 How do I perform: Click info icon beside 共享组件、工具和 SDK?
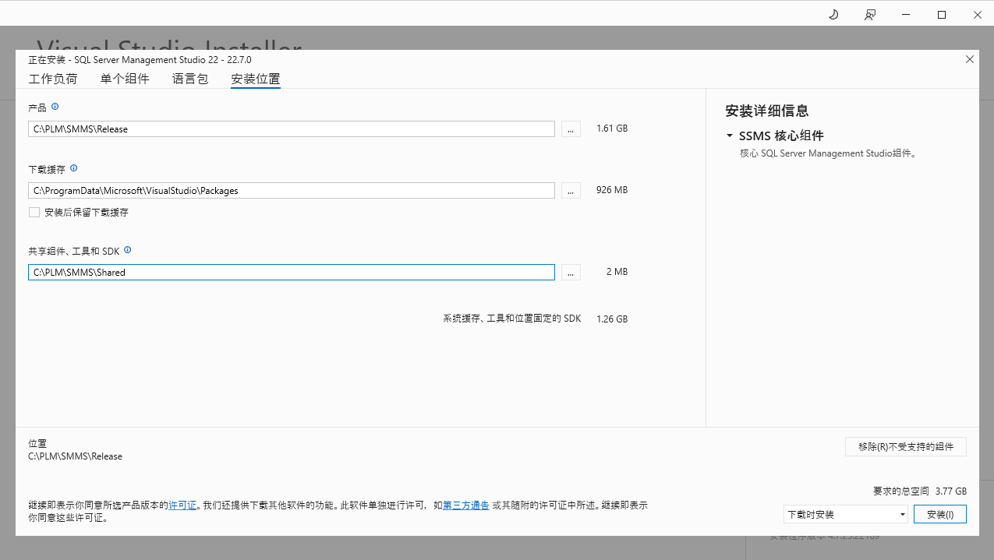pos(128,250)
